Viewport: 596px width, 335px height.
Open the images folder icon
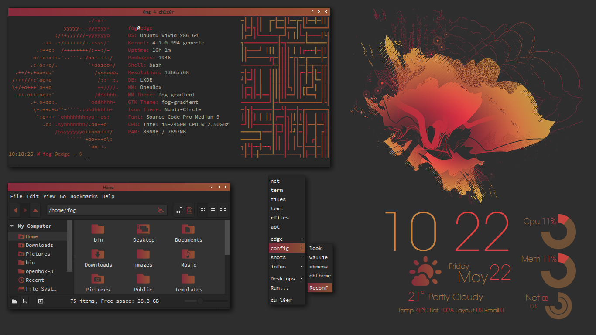tap(143, 254)
